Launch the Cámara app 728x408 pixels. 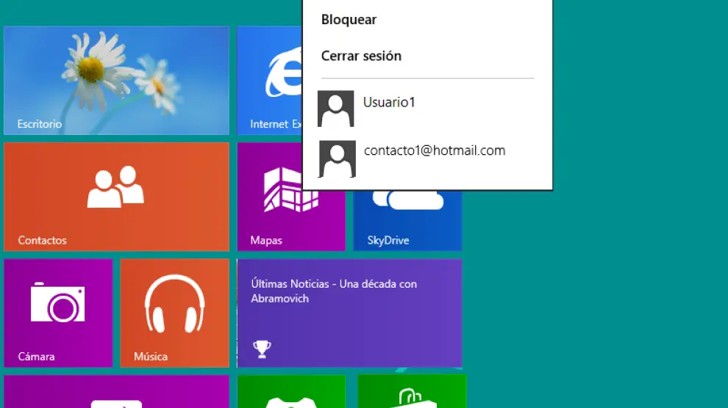pyautogui.click(x=58, y=313)
